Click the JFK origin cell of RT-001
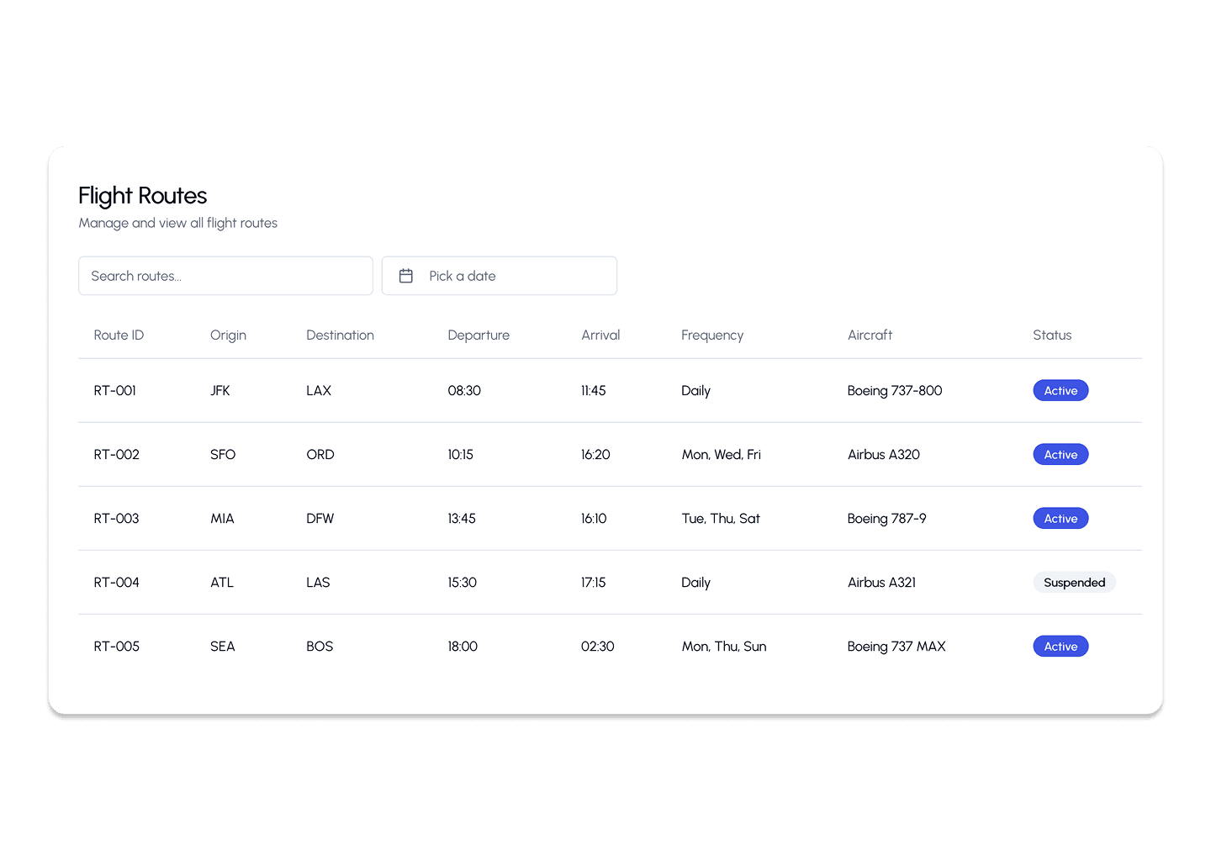Viewport: 1211px width, 861px height. tap(220, 390)
